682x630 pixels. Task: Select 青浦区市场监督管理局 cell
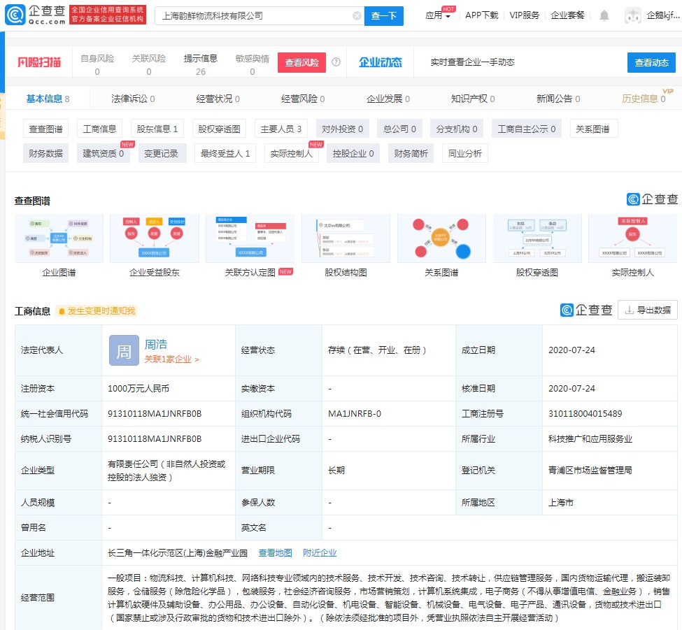tap(590, 470)
